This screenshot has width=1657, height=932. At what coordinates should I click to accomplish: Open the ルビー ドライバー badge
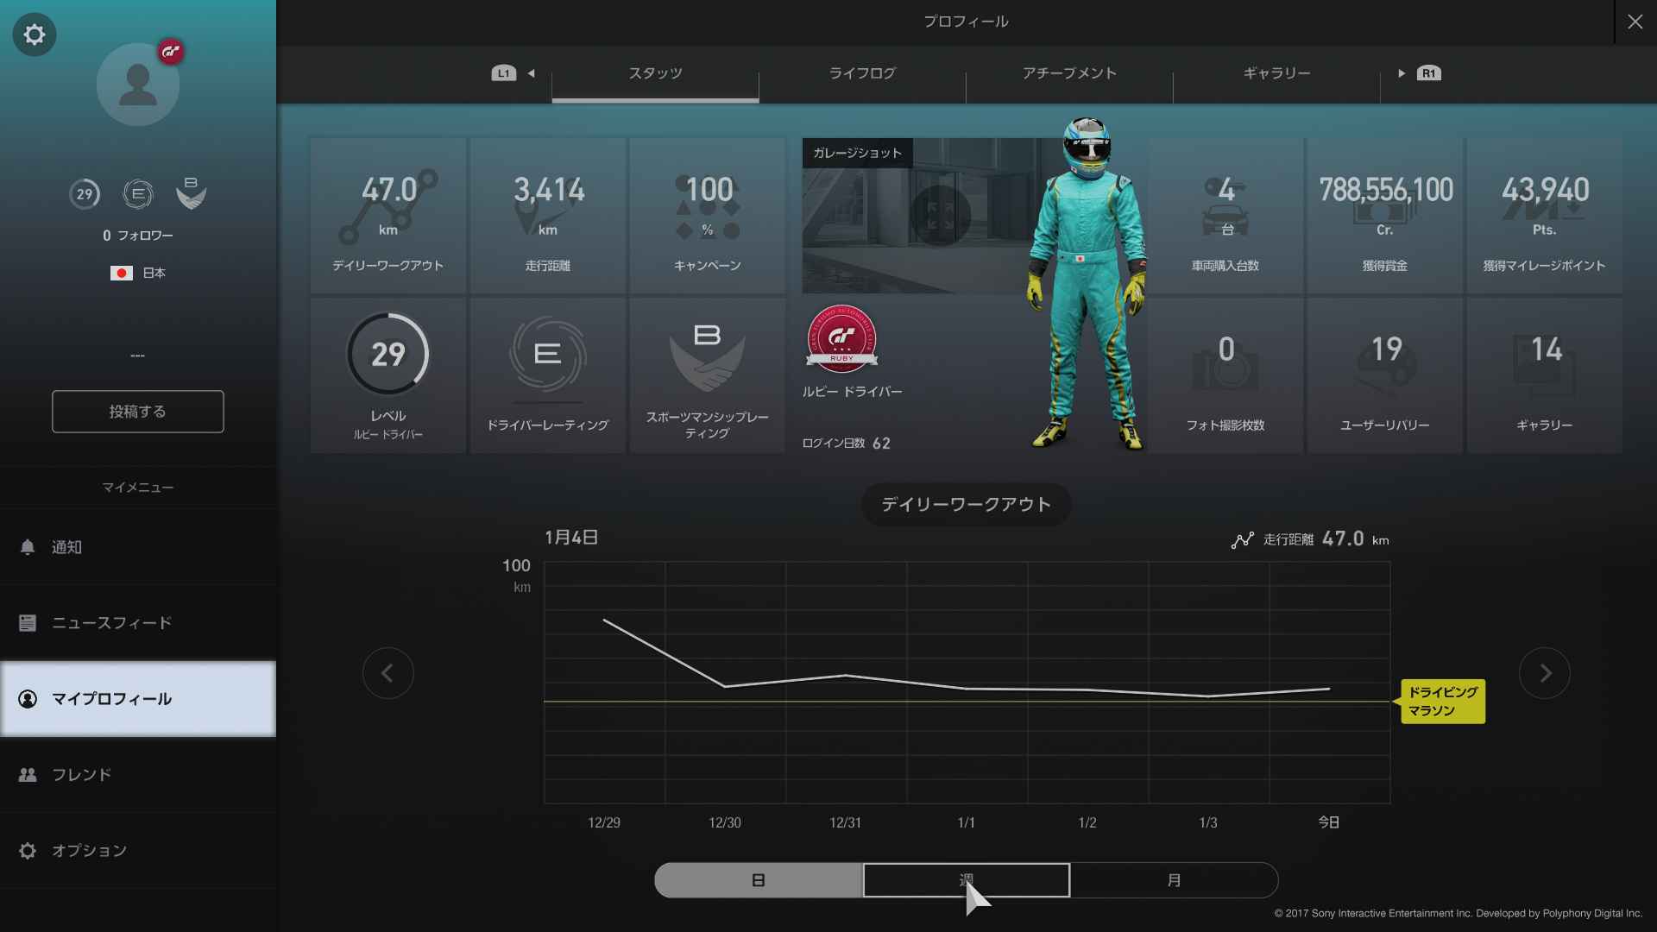841,339
